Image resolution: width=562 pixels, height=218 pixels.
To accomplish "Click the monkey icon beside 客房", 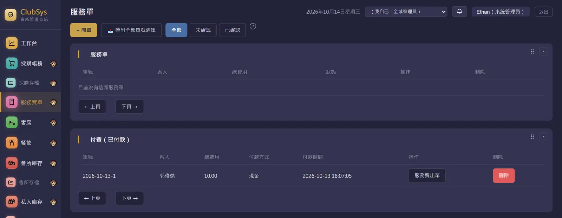I will click(x=53, y=123).
